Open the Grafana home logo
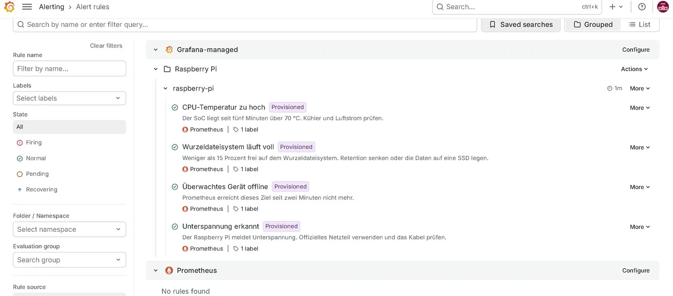 (x=9, y=7)
